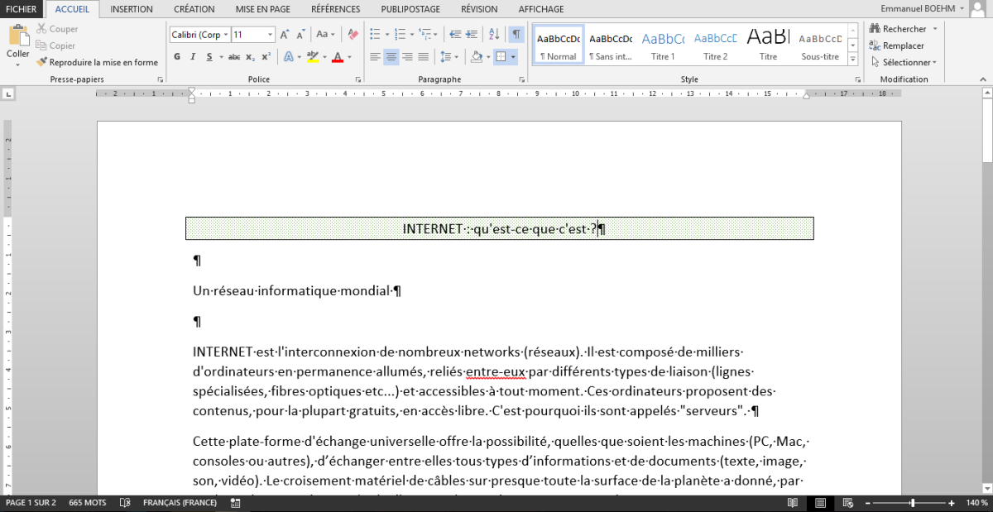Apply superscript formatting

[x=266, y=57]
